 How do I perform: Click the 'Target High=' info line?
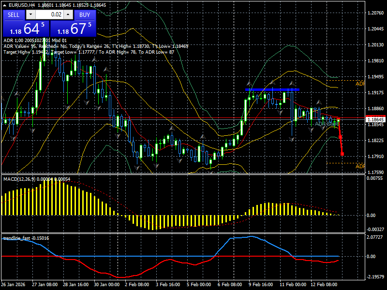pyautogui.click(x=89, y=52)
